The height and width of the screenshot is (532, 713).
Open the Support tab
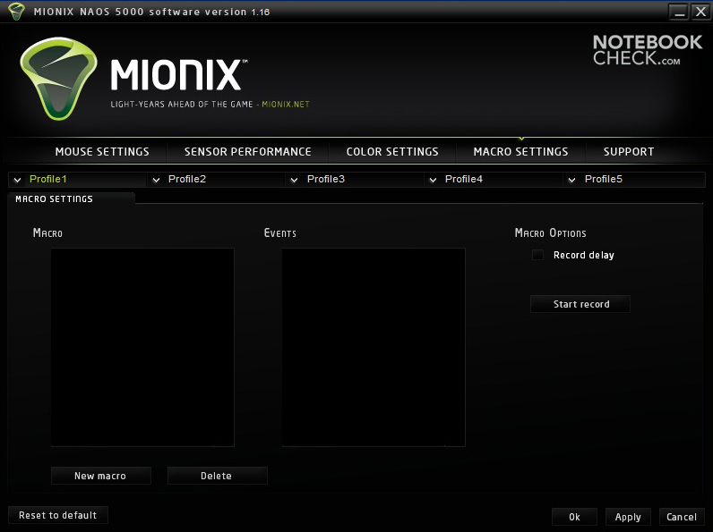pyautogui.click(x=629, y=152)
